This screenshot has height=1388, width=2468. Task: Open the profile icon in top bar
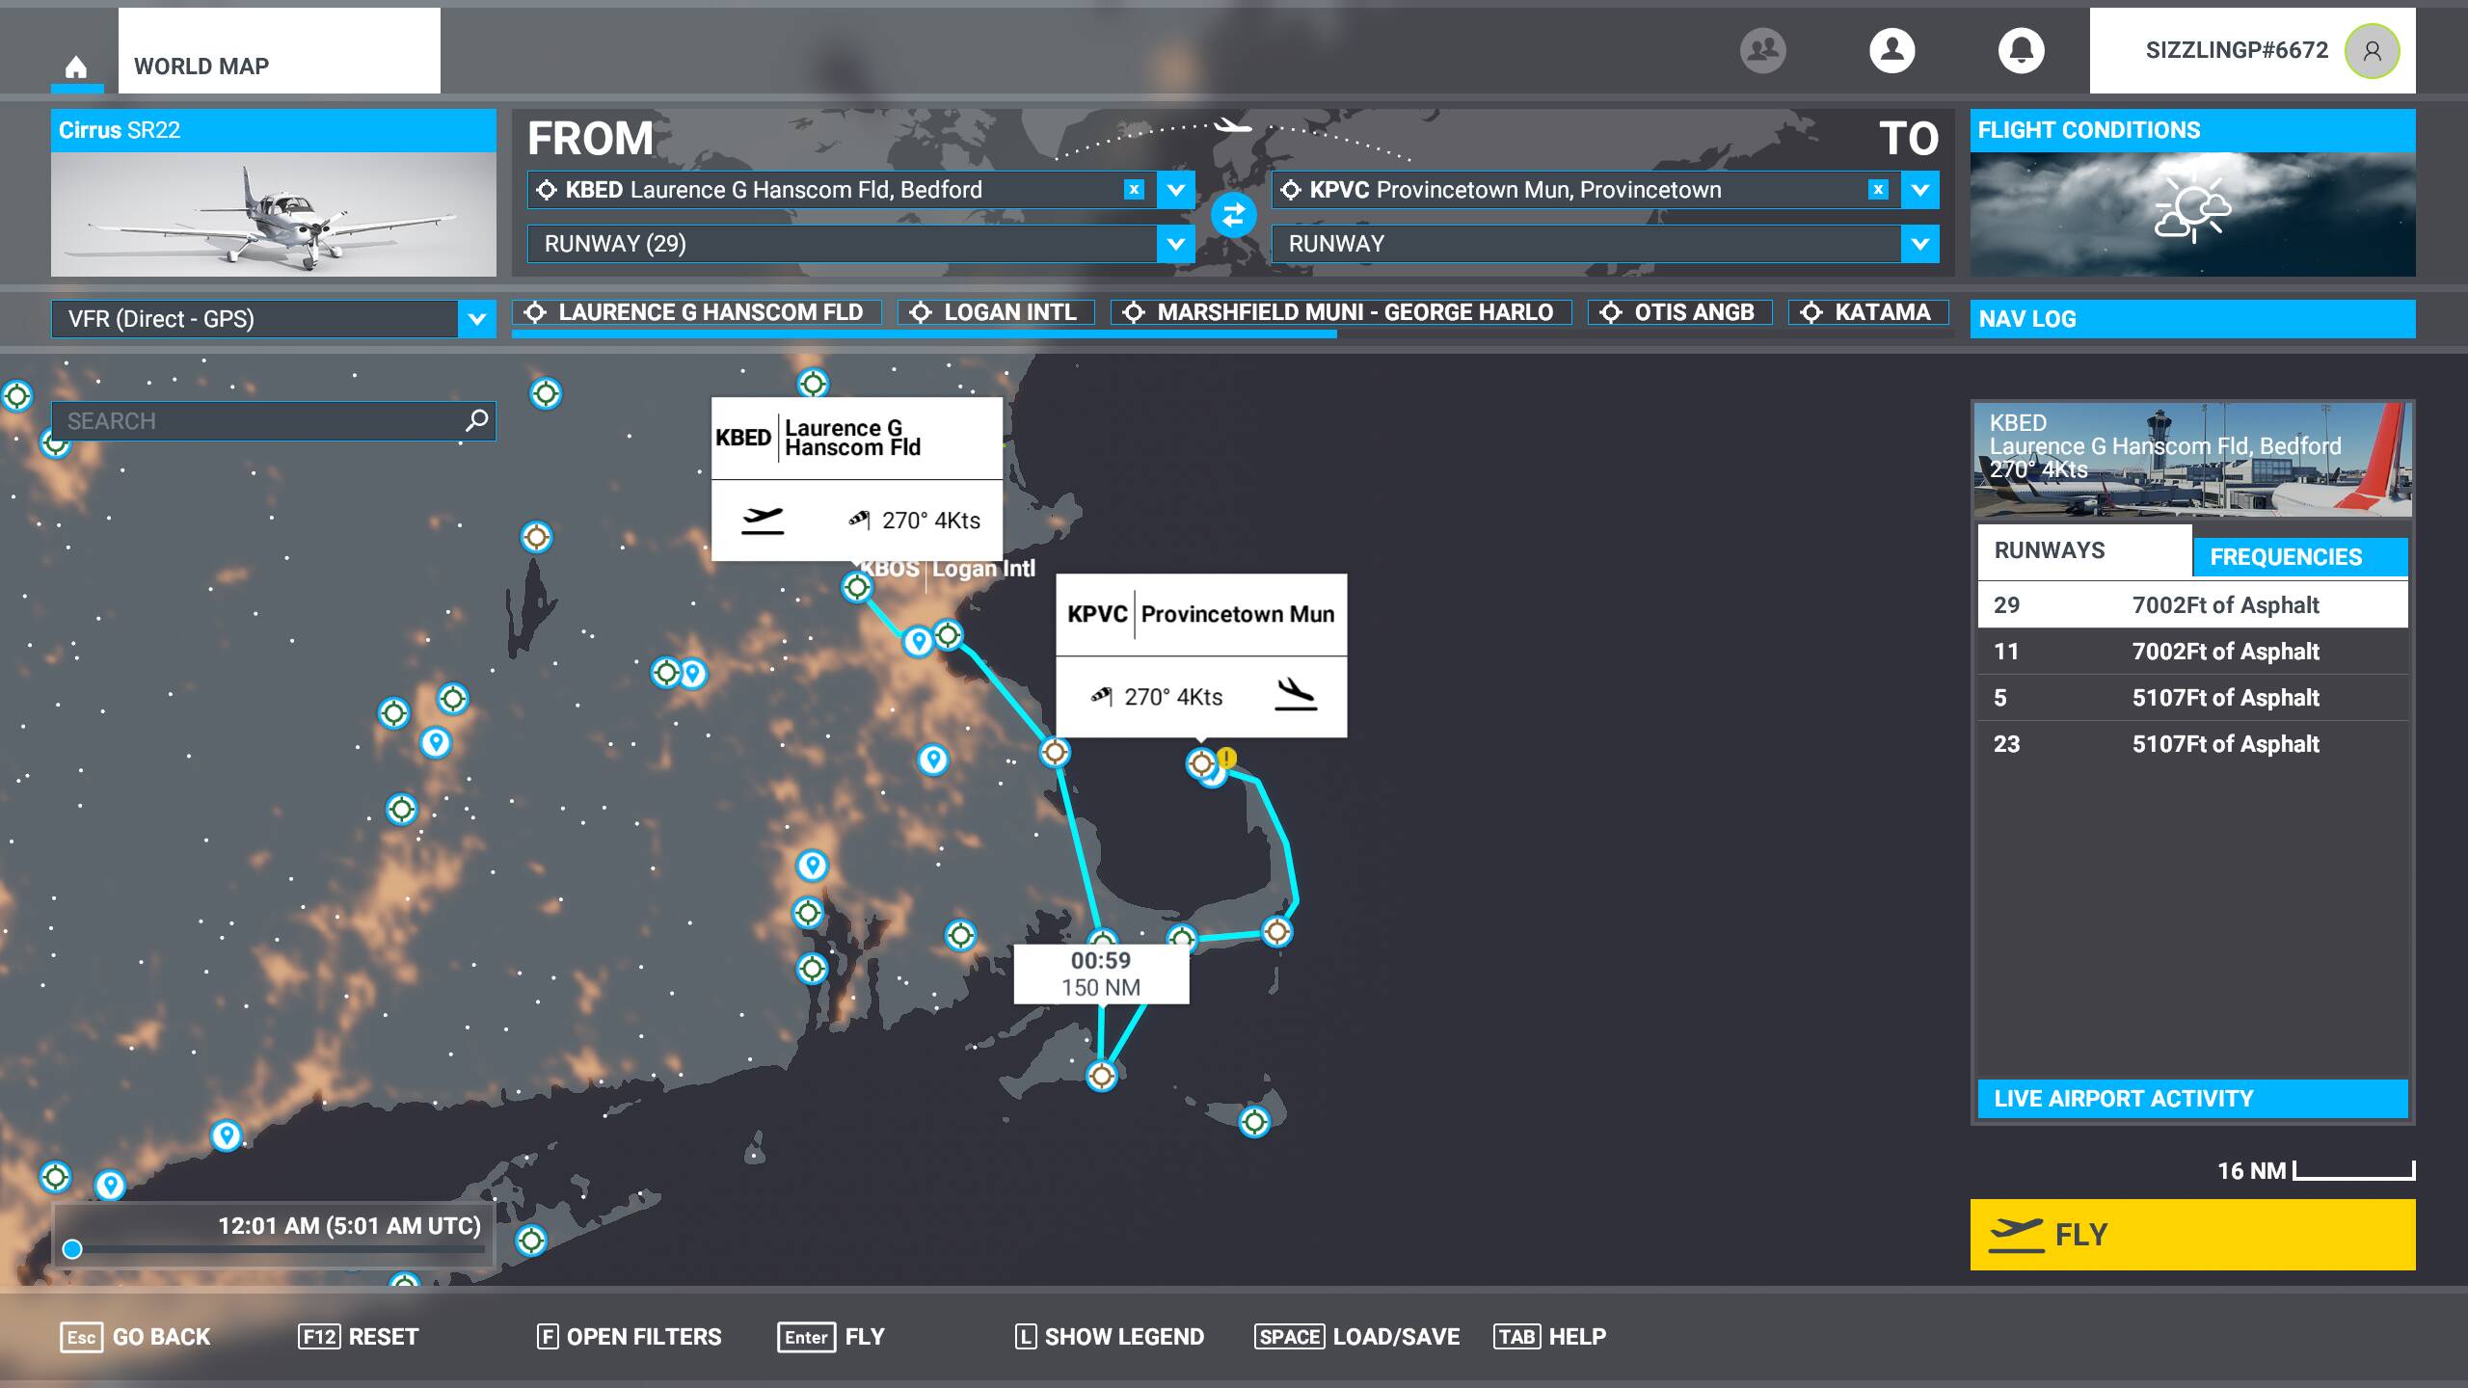point(1891,50)
